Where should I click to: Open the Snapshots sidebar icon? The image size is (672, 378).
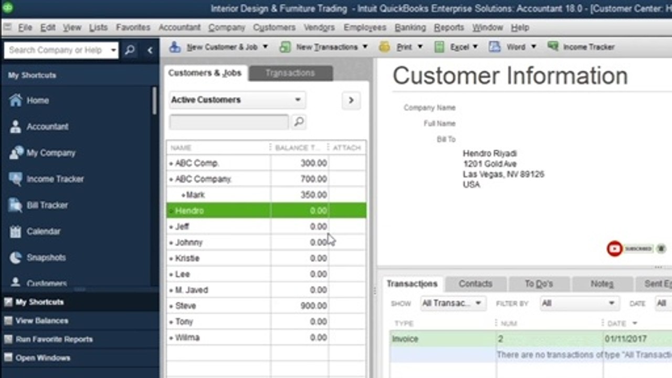point(16,258)
